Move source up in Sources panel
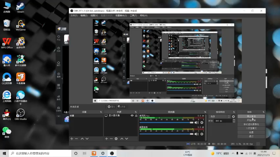This screenshot has width=280, height=157. click(x=122, y=139)
